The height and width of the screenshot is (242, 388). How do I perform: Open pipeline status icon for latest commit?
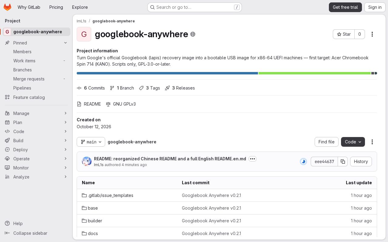[x=303, y=162]
